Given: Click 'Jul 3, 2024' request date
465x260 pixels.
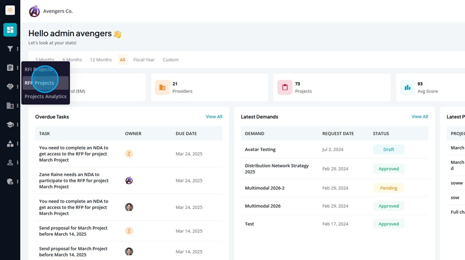Looking at the screenshot, I should [x=333, y=149].
